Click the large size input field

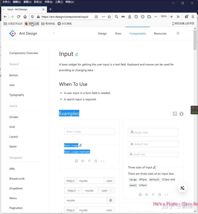(x=153, y=132)
